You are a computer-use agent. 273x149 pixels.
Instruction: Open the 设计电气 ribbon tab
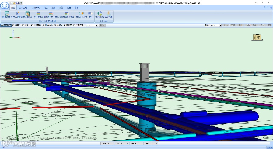36,8
